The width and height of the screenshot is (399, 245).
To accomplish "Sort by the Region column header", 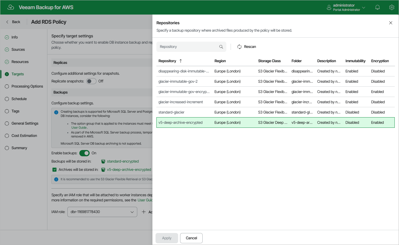I will (220, 61).
